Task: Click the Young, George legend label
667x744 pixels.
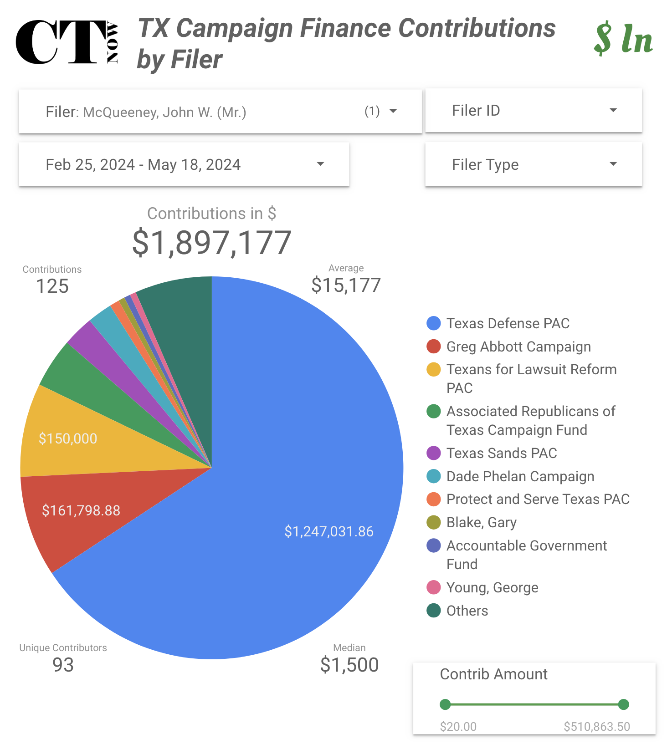Action: tap(492, 588)
